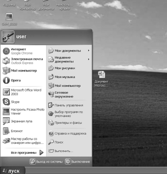
Task: Expand Мои документы submenu arrow
Action: 89,51
